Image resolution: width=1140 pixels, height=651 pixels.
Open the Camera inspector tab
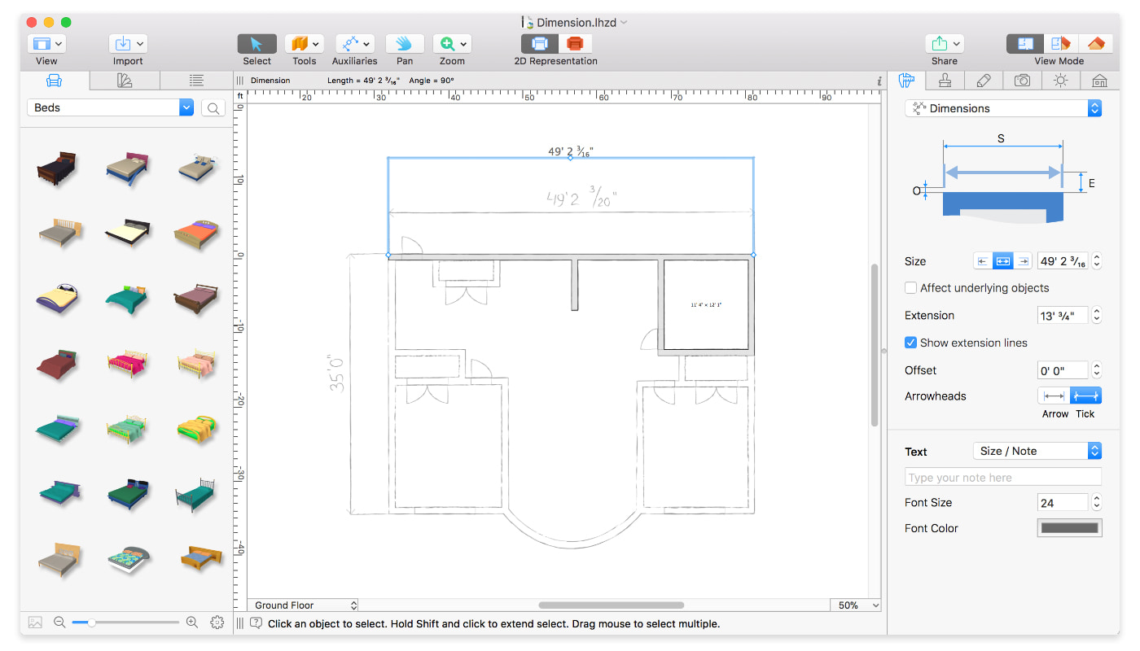click(1021, 80)
